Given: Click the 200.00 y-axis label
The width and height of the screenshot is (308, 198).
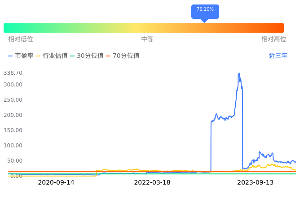Looking at the screenshot, I should [x=13, y=115].
